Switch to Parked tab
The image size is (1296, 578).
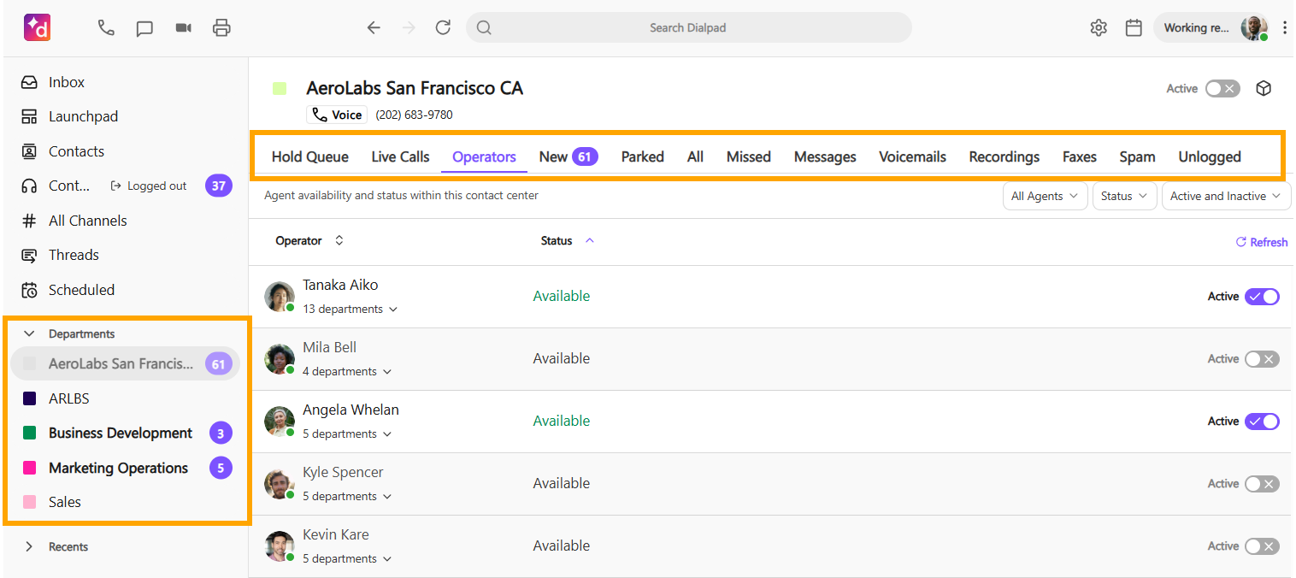click(x=643, y=156)
